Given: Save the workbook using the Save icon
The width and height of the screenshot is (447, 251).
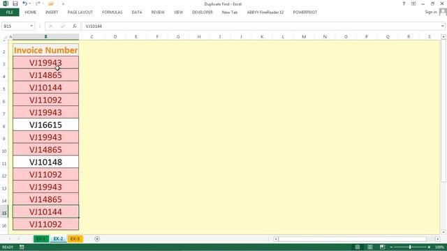Looking at the screenshot, I should (x=15, y=3).
